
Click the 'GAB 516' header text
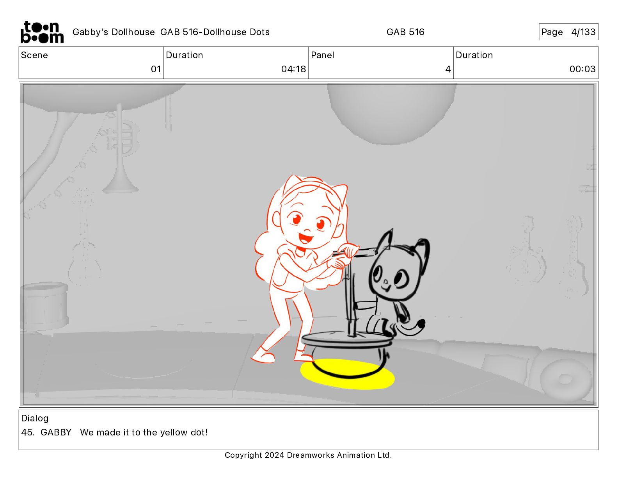[x=405, y=32]
